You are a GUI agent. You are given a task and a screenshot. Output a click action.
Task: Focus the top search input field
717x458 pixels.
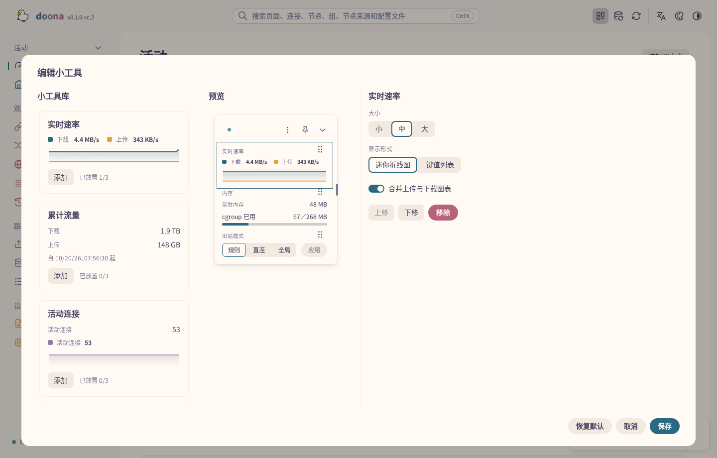(356, 16)
